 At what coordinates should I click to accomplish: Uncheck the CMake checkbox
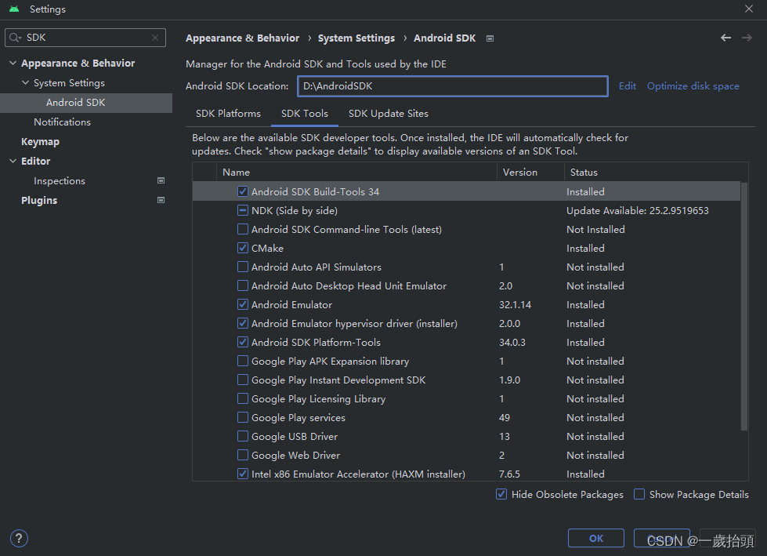(x=243, y=249)
